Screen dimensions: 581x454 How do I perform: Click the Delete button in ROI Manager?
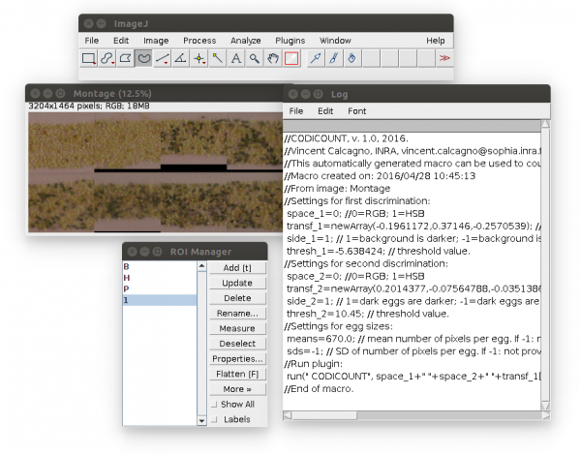(x=237, y=298)
